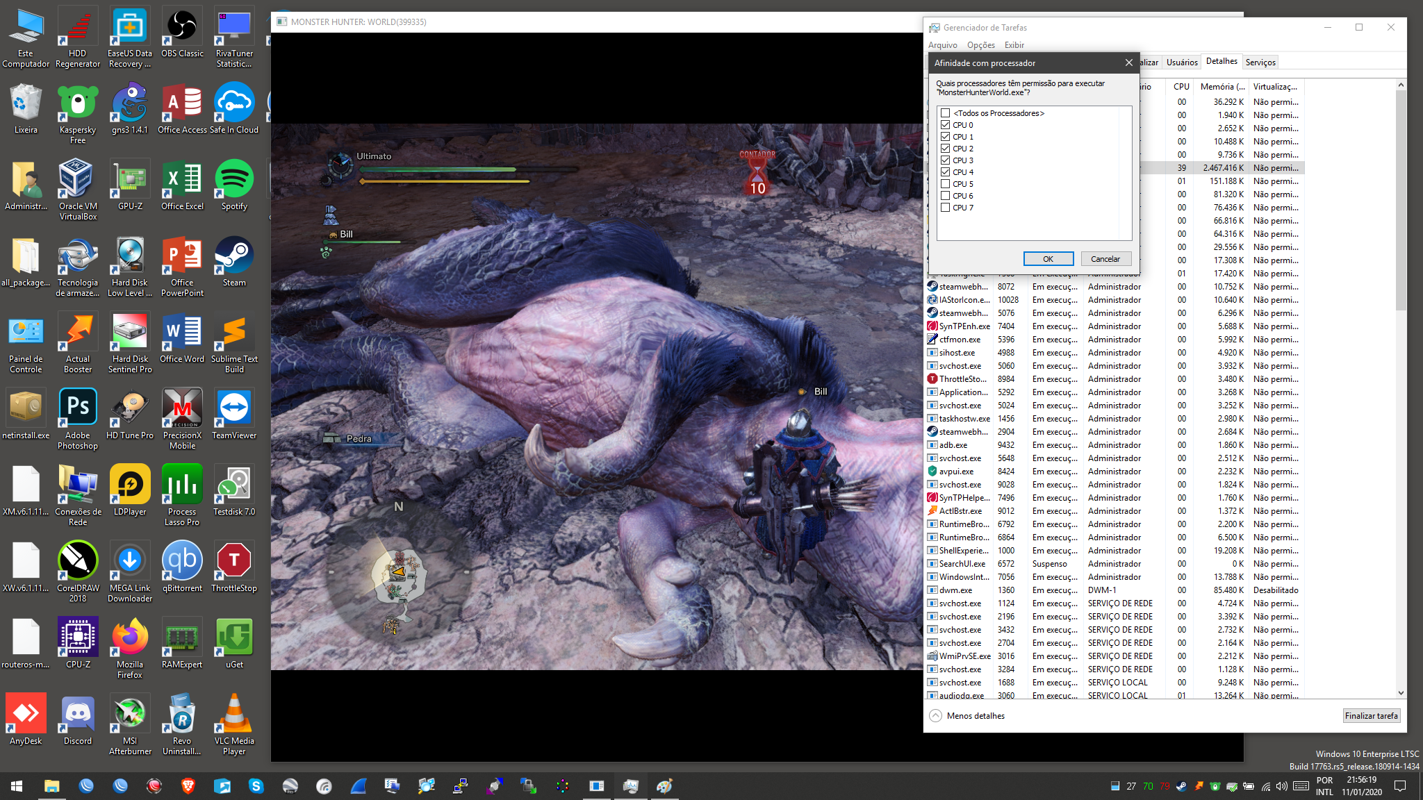Collapse to Menos detalhes view
The image size is (1423, 800).
point(967,716)
